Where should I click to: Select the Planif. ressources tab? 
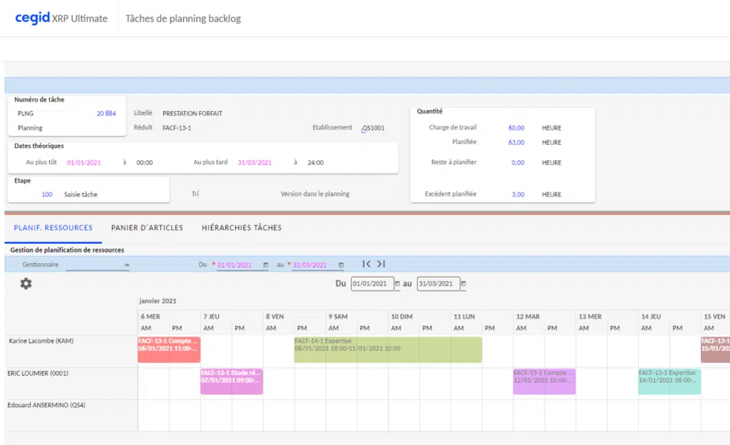click(53, 228)
